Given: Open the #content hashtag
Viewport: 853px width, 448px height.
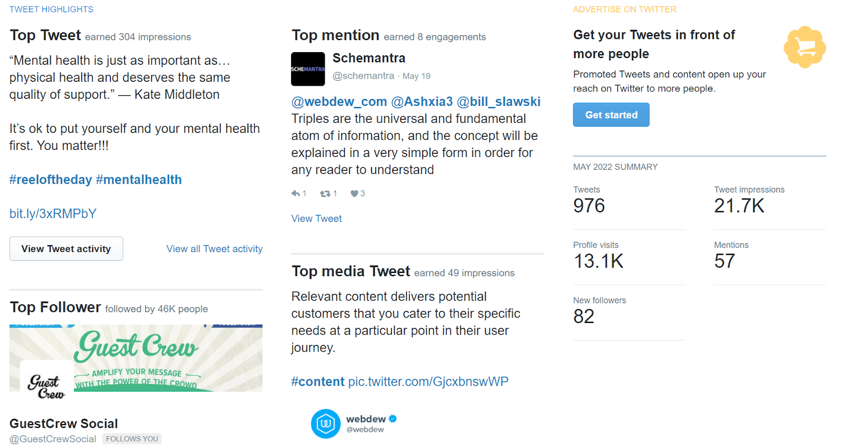Looking at the screenshot, I should tap(318, 381).
